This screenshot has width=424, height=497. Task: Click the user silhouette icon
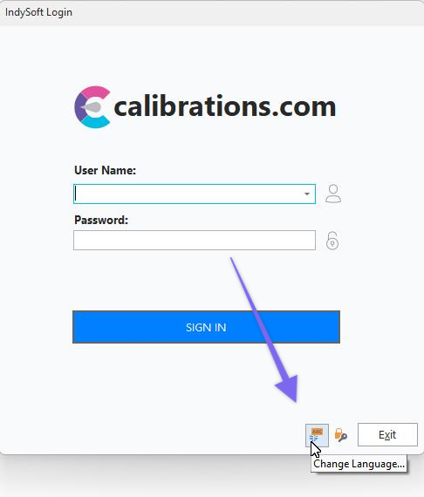[333, 194]
